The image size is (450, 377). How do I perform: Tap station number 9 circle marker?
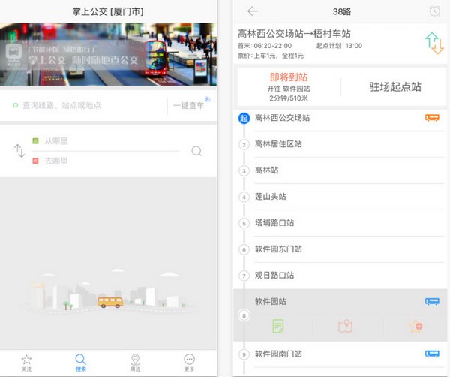click(x=244, y=354)
